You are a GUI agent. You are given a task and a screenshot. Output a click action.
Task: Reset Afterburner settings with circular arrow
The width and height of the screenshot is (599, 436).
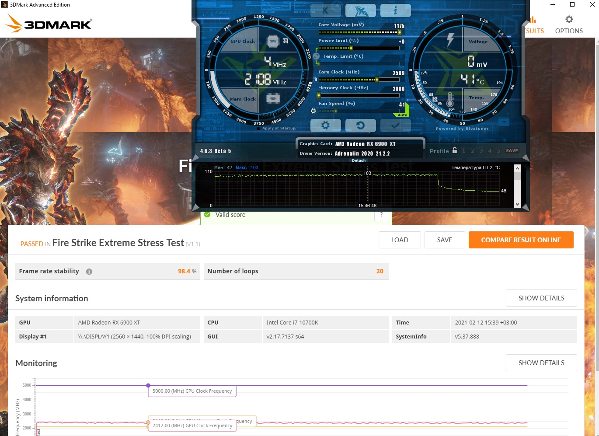click(x=361, y=126)
